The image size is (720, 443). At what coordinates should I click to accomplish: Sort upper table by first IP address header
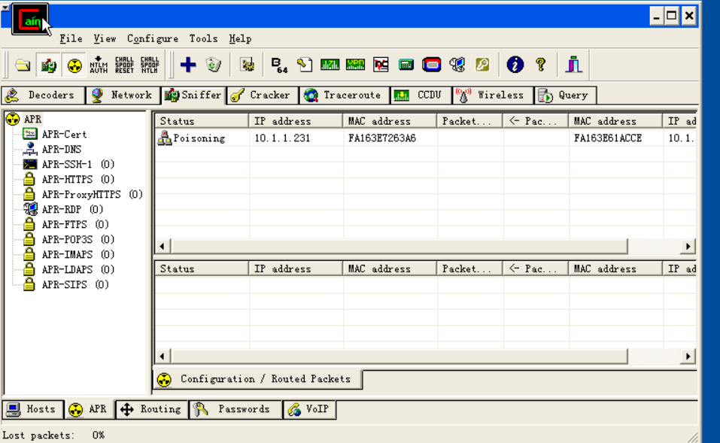click(296, 121)
